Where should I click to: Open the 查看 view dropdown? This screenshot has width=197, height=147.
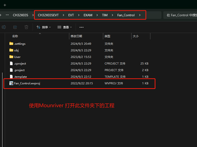click(65, 27)
